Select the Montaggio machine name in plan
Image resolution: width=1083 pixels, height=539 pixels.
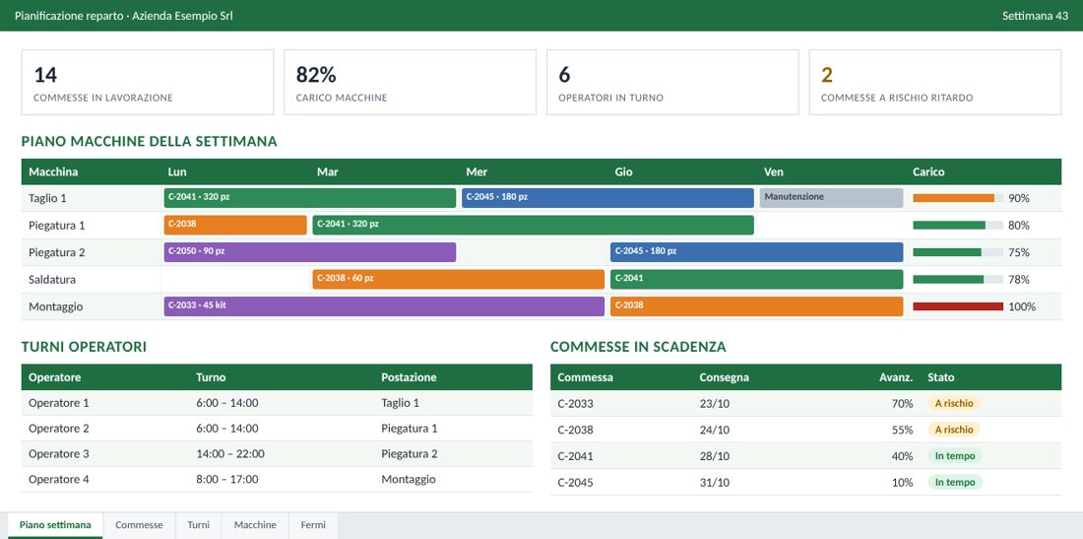pos(55,306)
